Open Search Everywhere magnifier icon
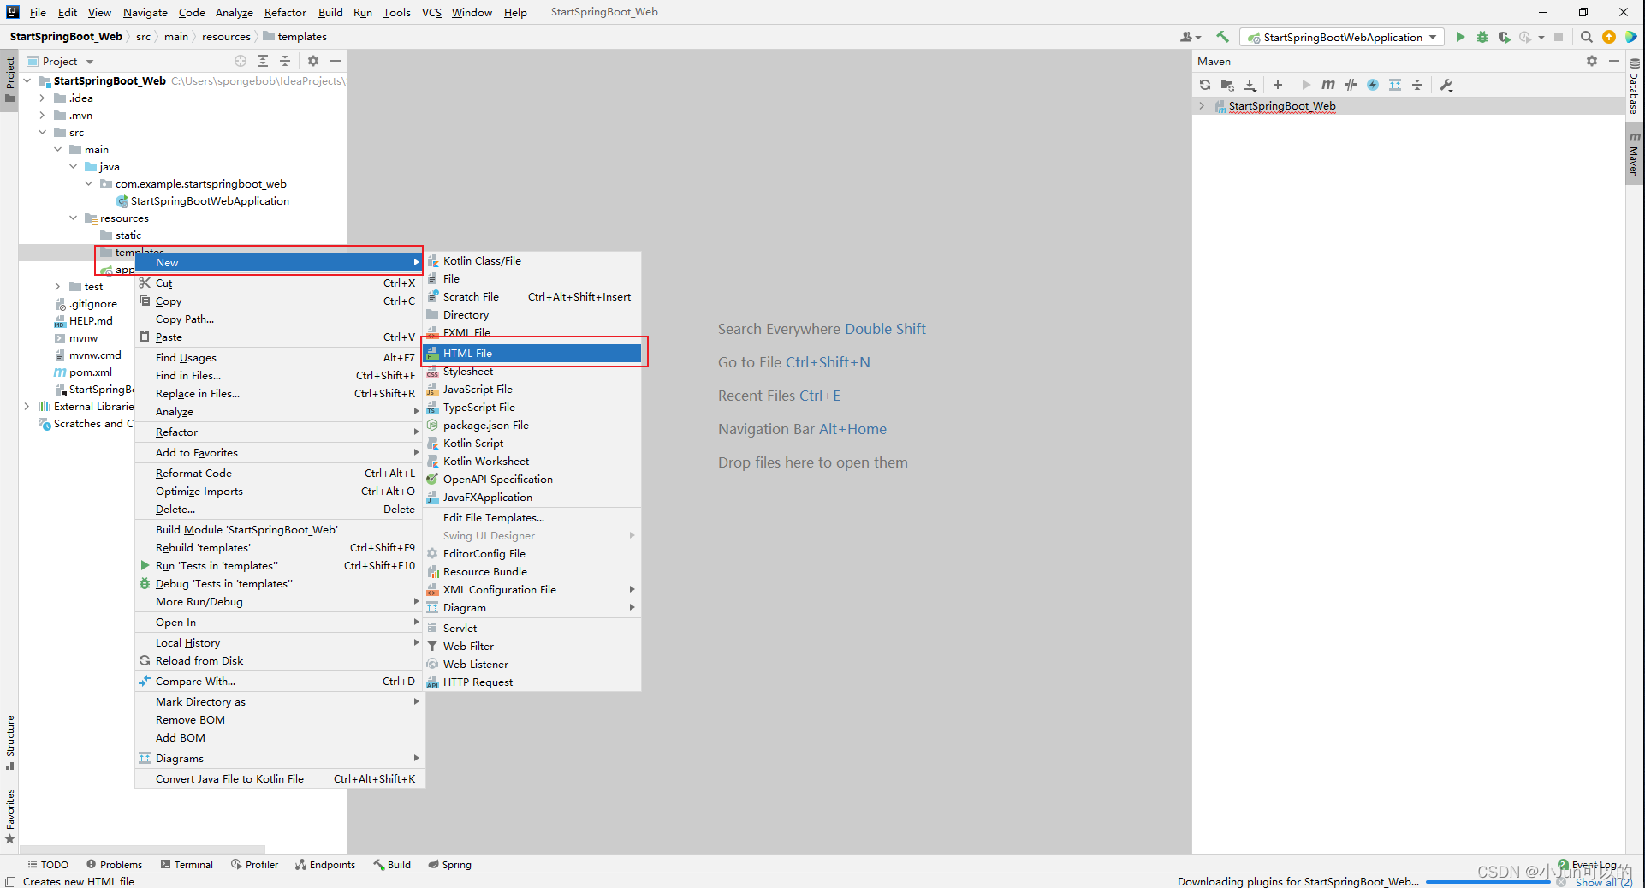The width and height of the screenshot is (1645, 888). tap(1587, 37)
